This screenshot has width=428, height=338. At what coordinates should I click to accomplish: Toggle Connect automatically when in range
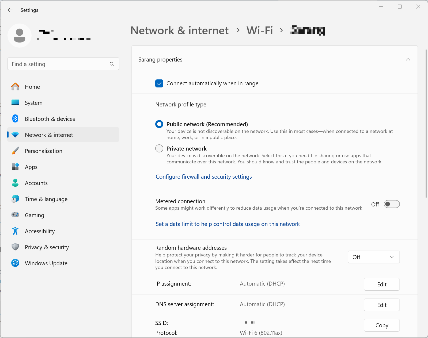pos(159,83)
